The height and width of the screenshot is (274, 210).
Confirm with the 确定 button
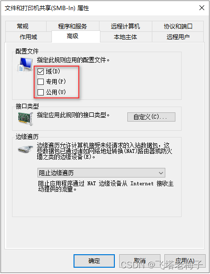[x=94, y=261]
